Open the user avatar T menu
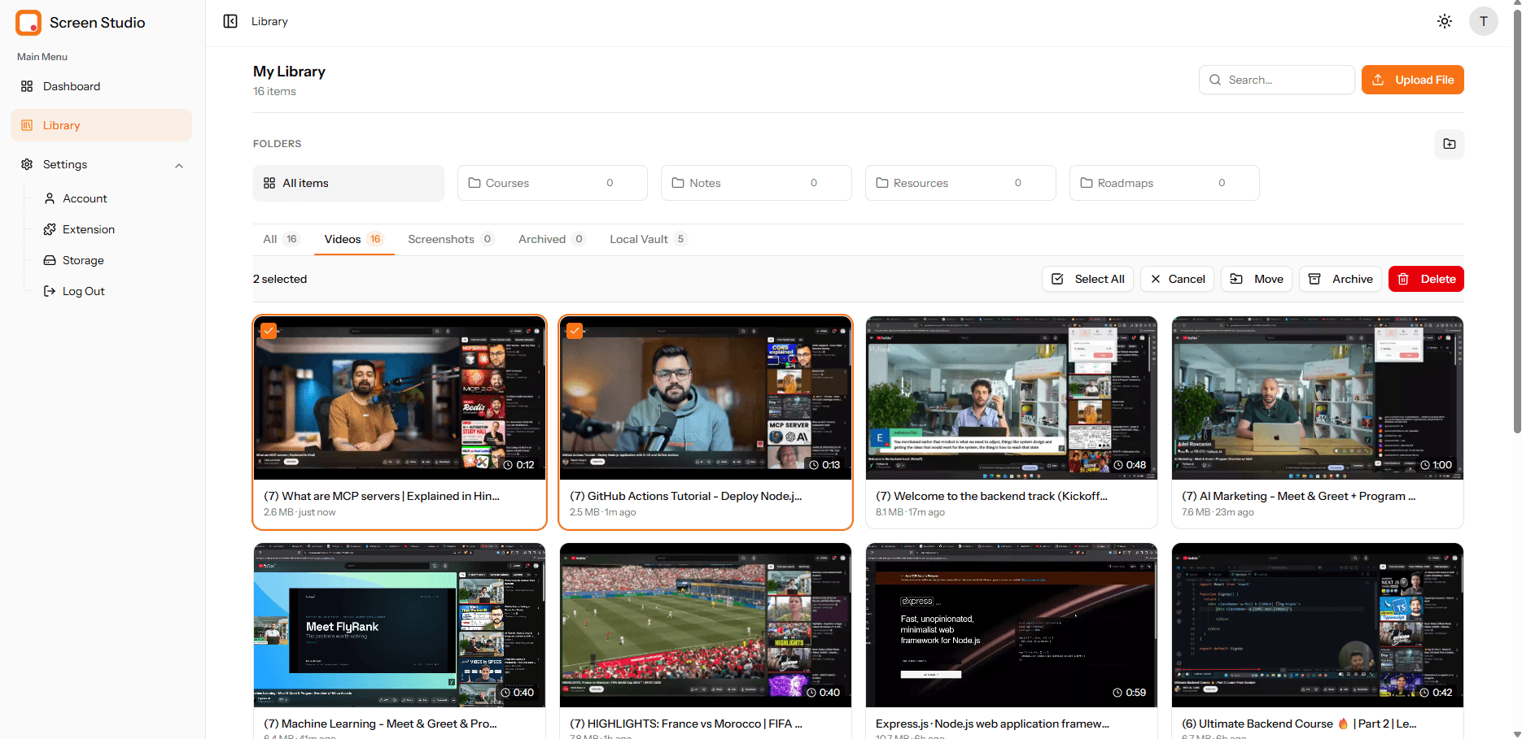 click(1484, 21)
